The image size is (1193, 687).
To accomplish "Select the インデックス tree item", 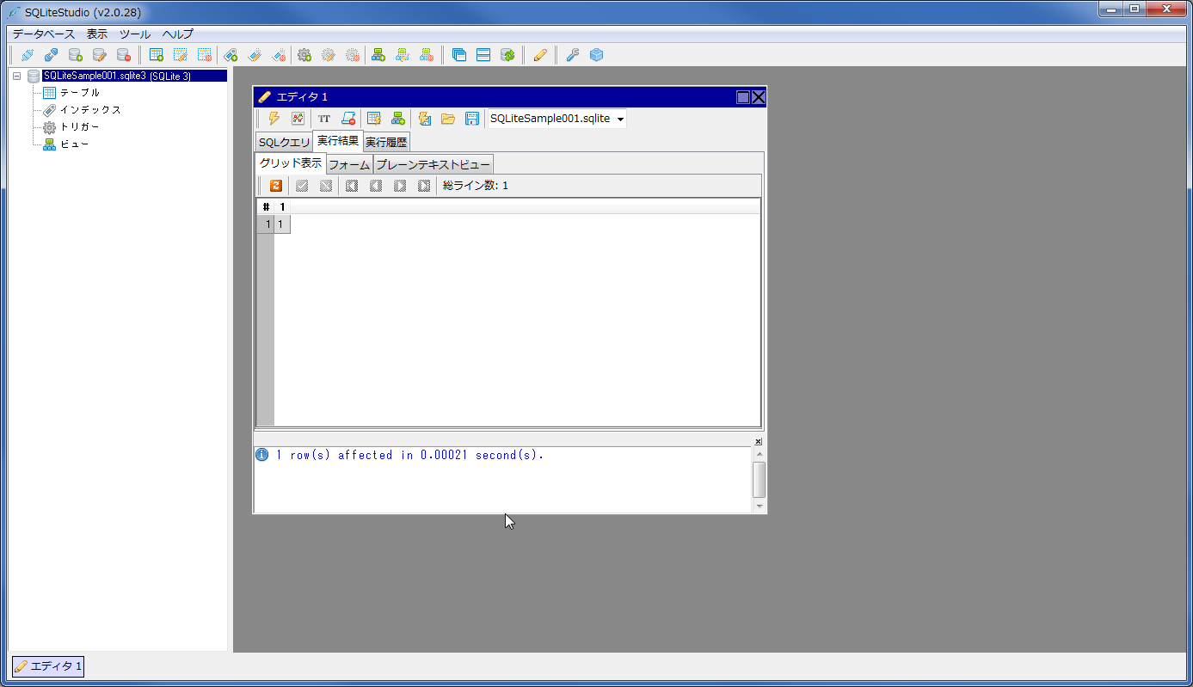I will click(90, 110).
